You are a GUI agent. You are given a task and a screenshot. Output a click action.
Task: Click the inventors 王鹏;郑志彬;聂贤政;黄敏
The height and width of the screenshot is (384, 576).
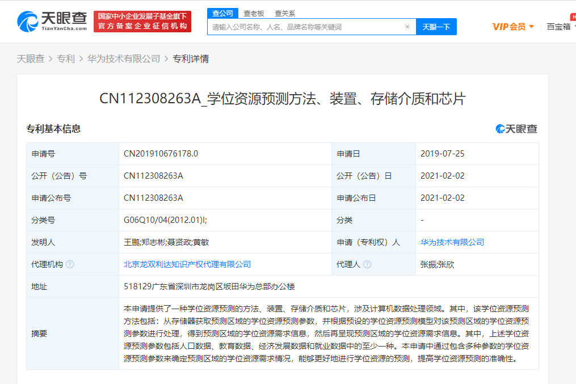[166, 242]
